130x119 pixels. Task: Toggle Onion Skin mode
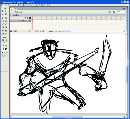click(36, 31)
